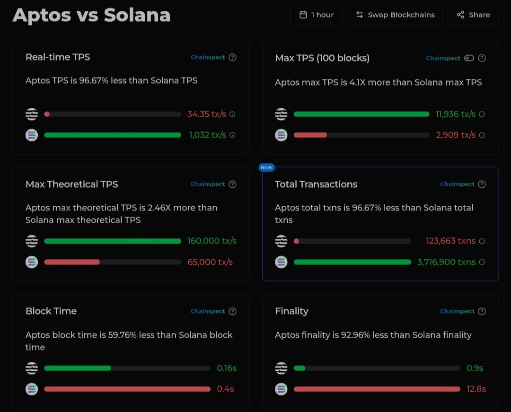Open the 1 hour time range selector

pyautogui.click(x=316, y=15)
